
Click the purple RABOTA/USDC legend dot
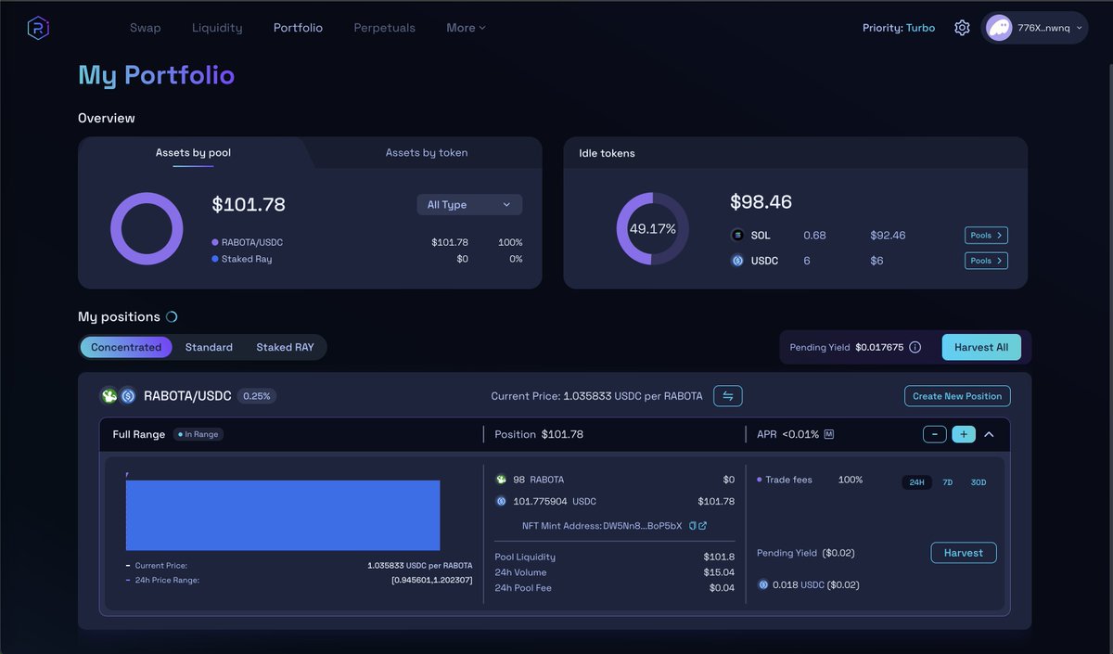(x=215, y=242)
